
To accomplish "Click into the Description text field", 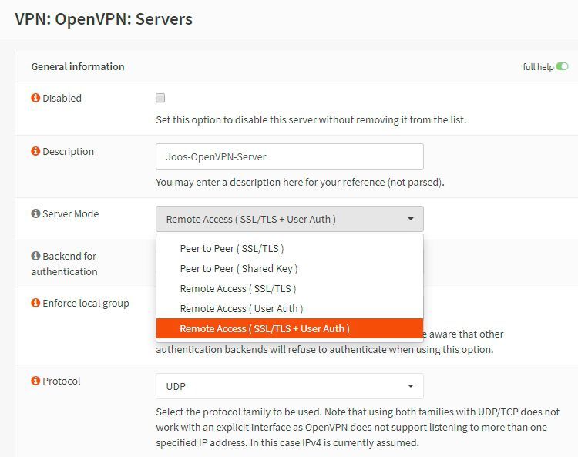I will [x=289, y=156].
